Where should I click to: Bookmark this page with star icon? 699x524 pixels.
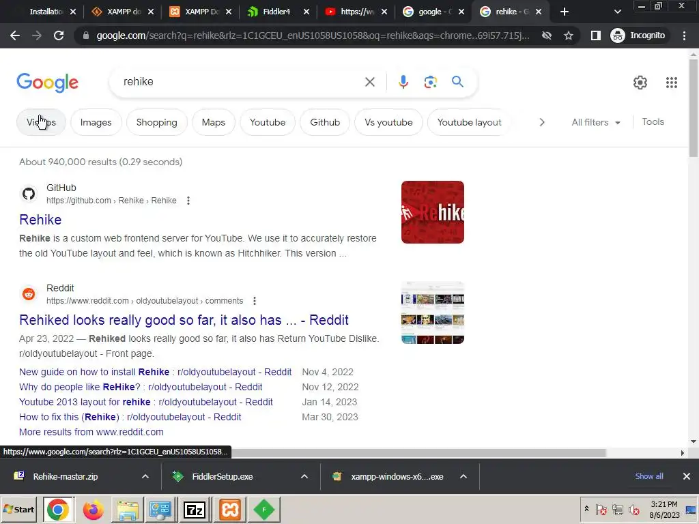pos(569,35)
